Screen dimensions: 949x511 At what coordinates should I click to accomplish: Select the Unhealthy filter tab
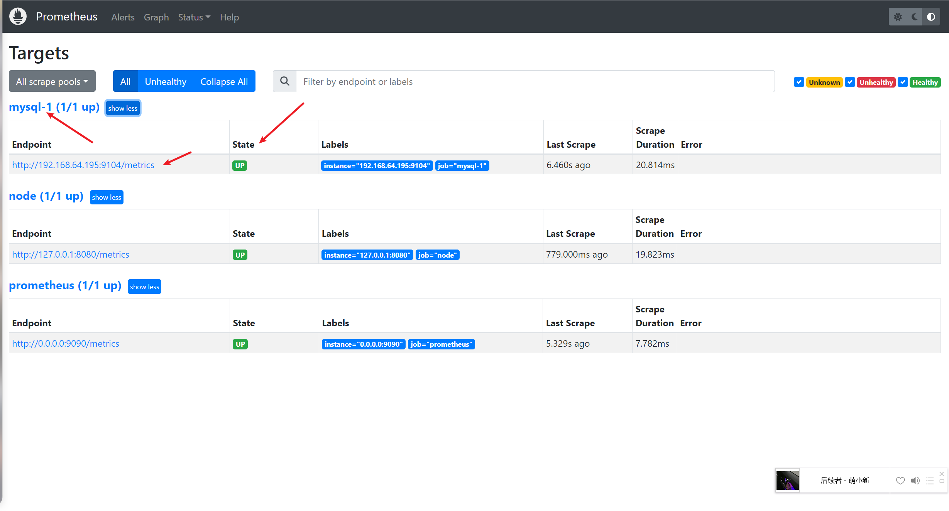(166, 81)
